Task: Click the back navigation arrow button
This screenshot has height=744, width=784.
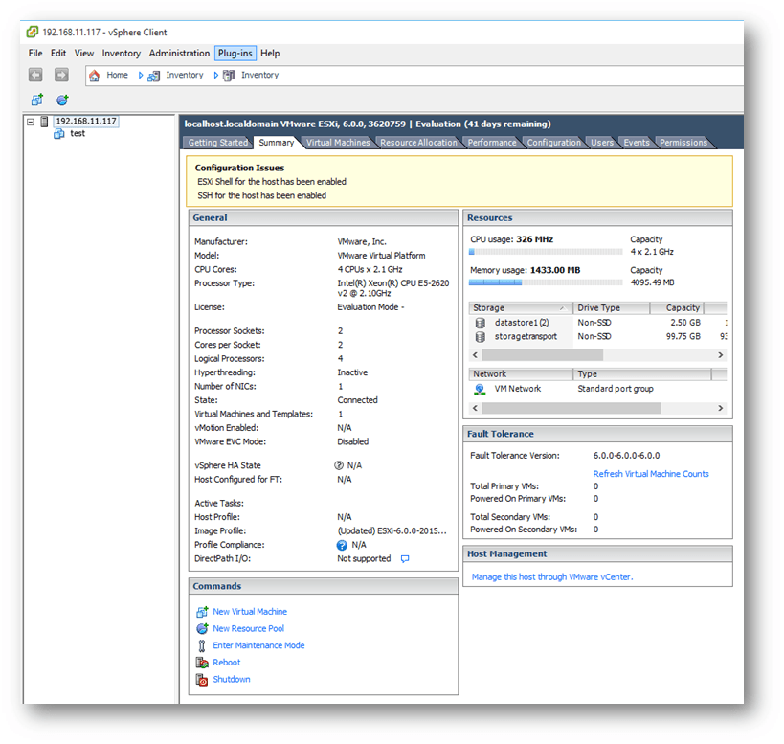Action: (35, 75)
